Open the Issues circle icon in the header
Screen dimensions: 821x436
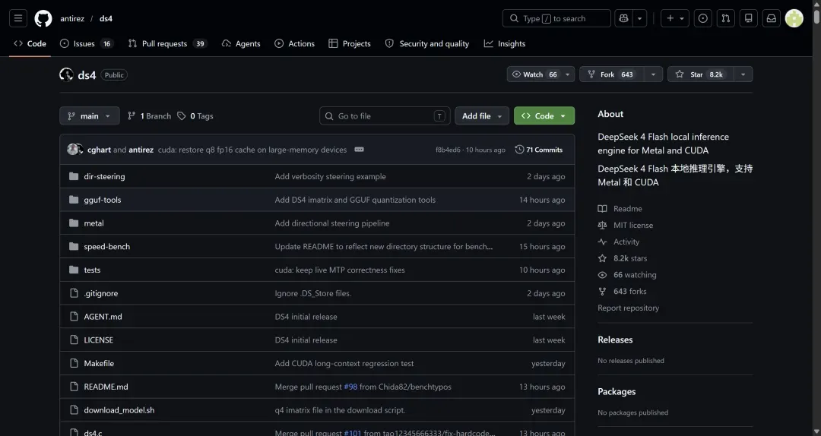[702, 18]
